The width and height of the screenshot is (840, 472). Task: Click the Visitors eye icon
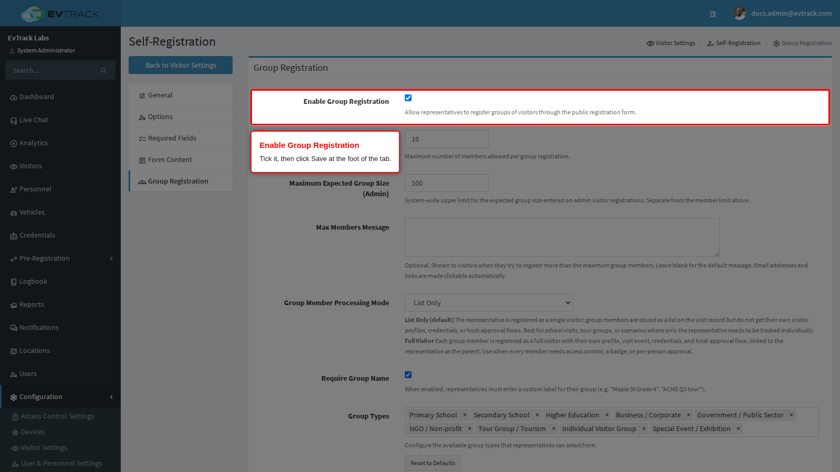pos(14,166)
